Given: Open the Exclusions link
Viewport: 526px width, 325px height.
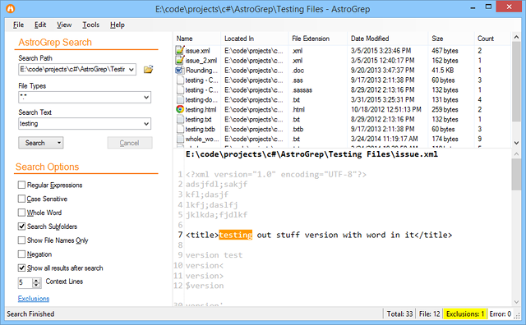Looking at the screenshot, I should (34, 299).
